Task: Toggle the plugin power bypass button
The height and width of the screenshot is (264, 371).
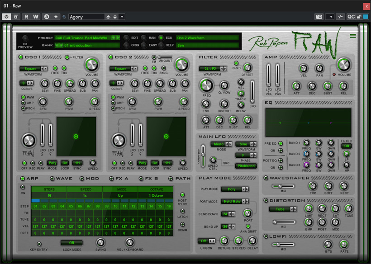Action: (x=6, y=17)
